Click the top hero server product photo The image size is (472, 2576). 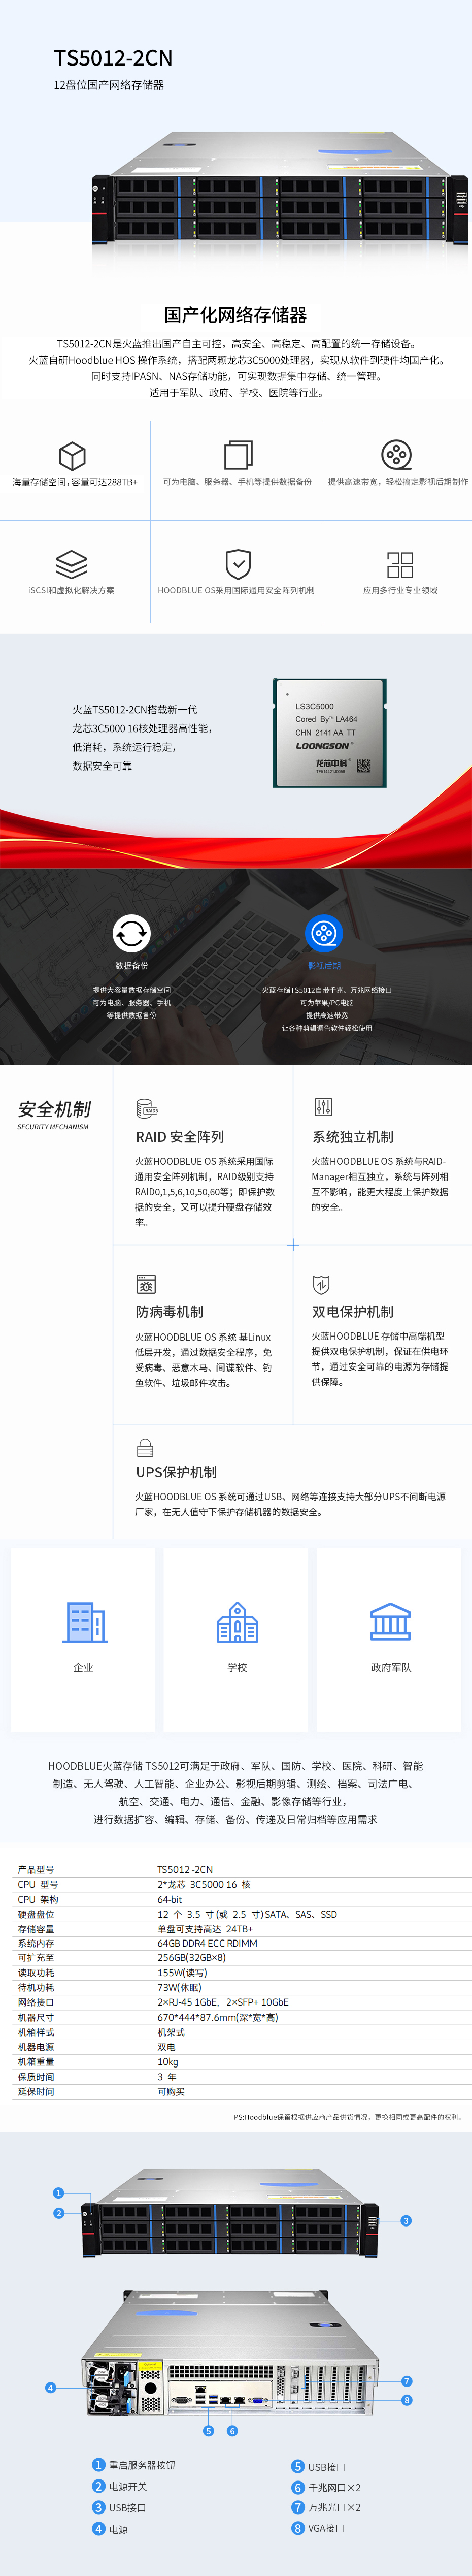(x=280, y=188)
